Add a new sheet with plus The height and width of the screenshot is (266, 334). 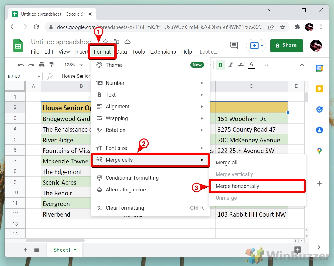coord(25,250)
